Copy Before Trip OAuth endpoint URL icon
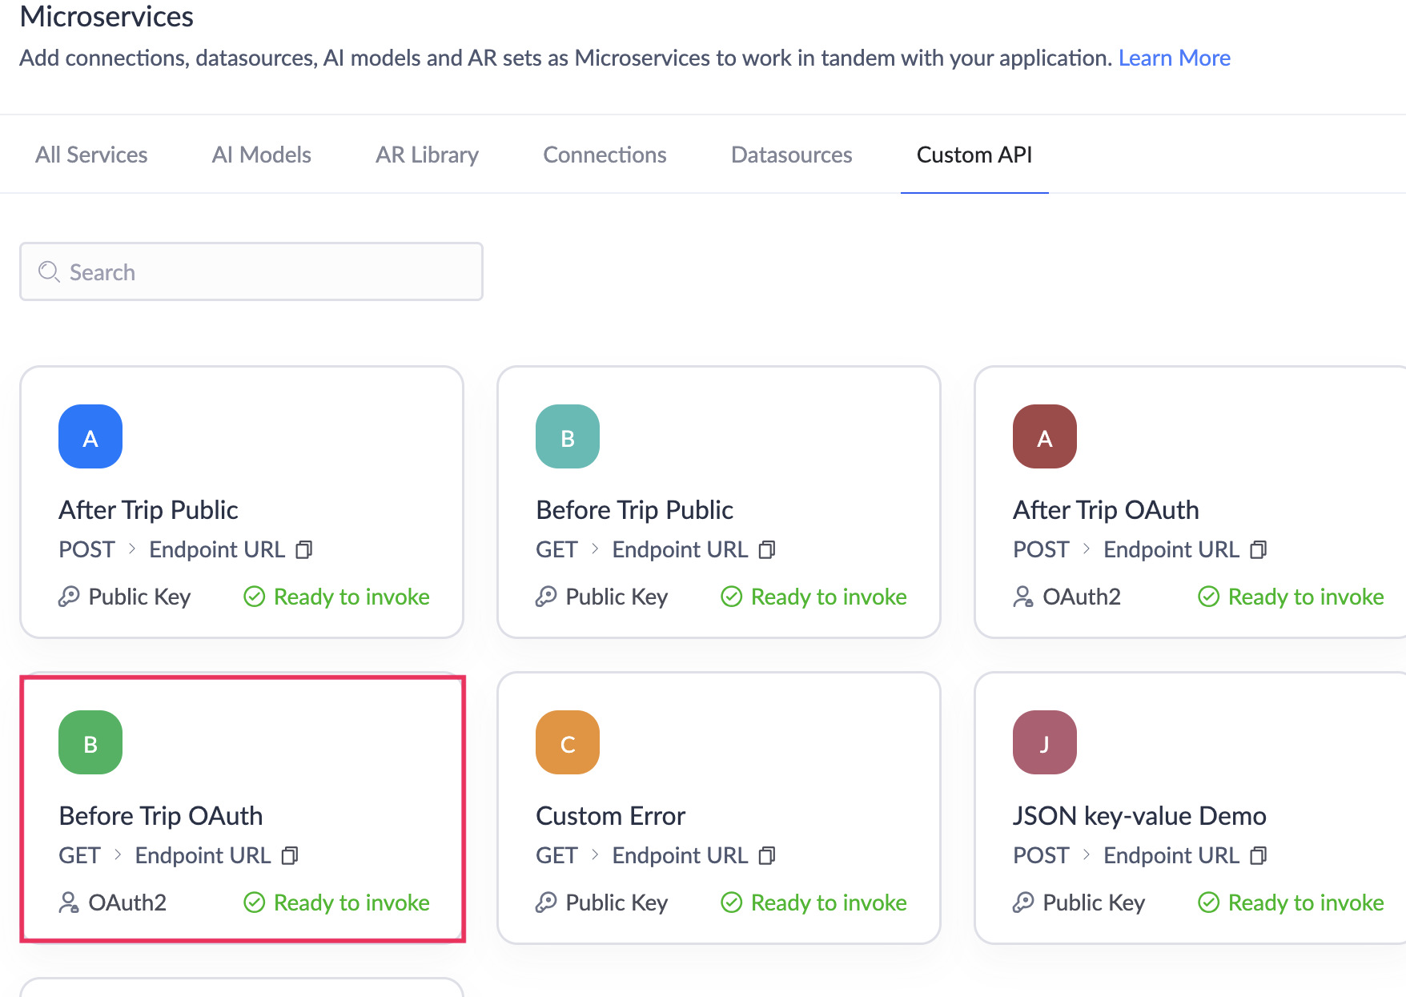This screenshot has width=1406, height=997. (x=290, y=856)
